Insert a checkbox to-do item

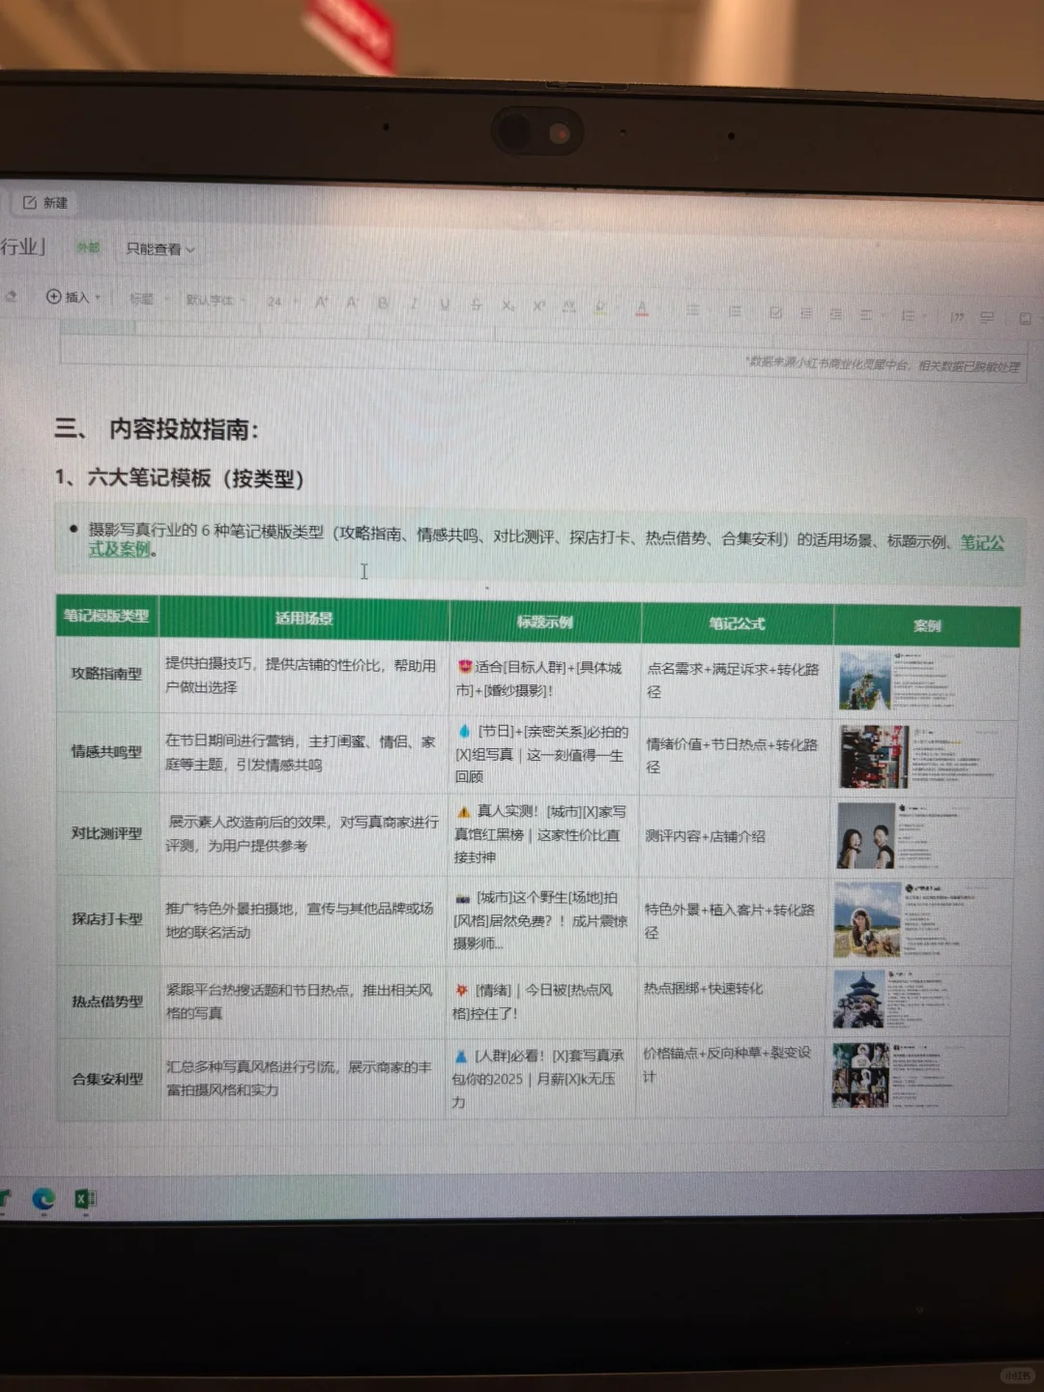pos(775,312)
